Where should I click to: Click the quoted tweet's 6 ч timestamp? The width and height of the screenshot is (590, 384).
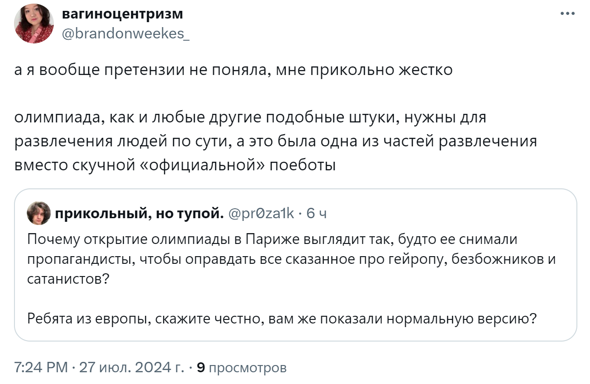[x=316, y=213]
